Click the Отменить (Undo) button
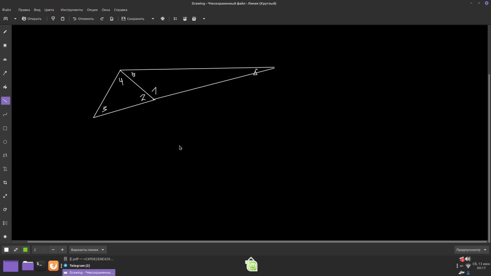This screenshot has height=276, width=491. pos(84,18)
